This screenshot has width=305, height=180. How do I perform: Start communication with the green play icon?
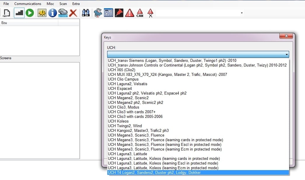coord(29,13)
